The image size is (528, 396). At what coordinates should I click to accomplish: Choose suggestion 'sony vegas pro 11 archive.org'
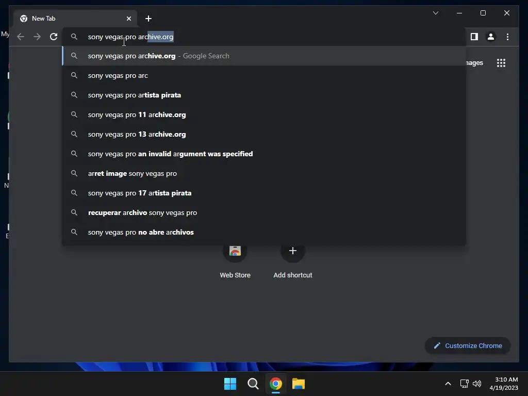click(x=265, y=114)
